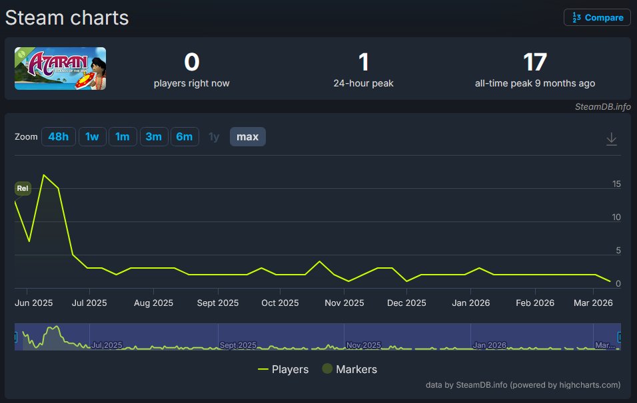Click the Oct 2025 axis label
This screenshot has height=403, width=637.
point(280,303)
